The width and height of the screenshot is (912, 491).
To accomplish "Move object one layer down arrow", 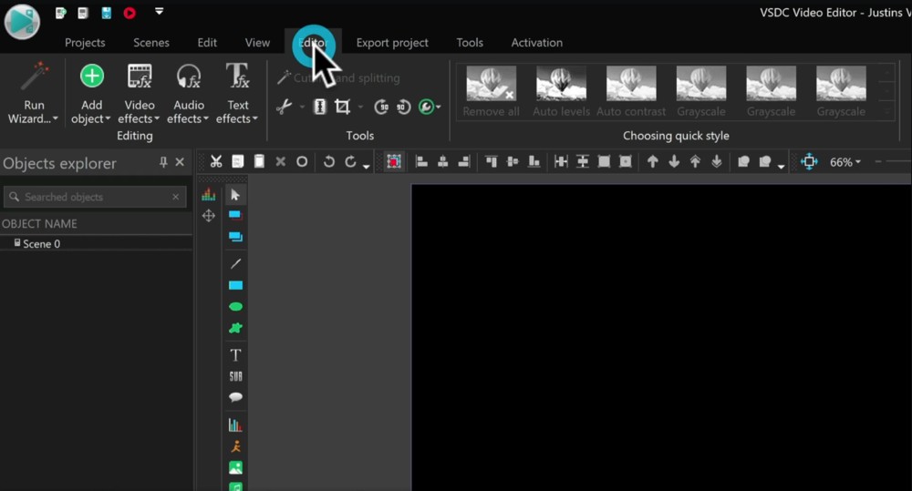I will click(x=674, y=161).
